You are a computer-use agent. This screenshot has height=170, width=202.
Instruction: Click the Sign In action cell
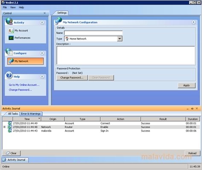click(105, 131)
